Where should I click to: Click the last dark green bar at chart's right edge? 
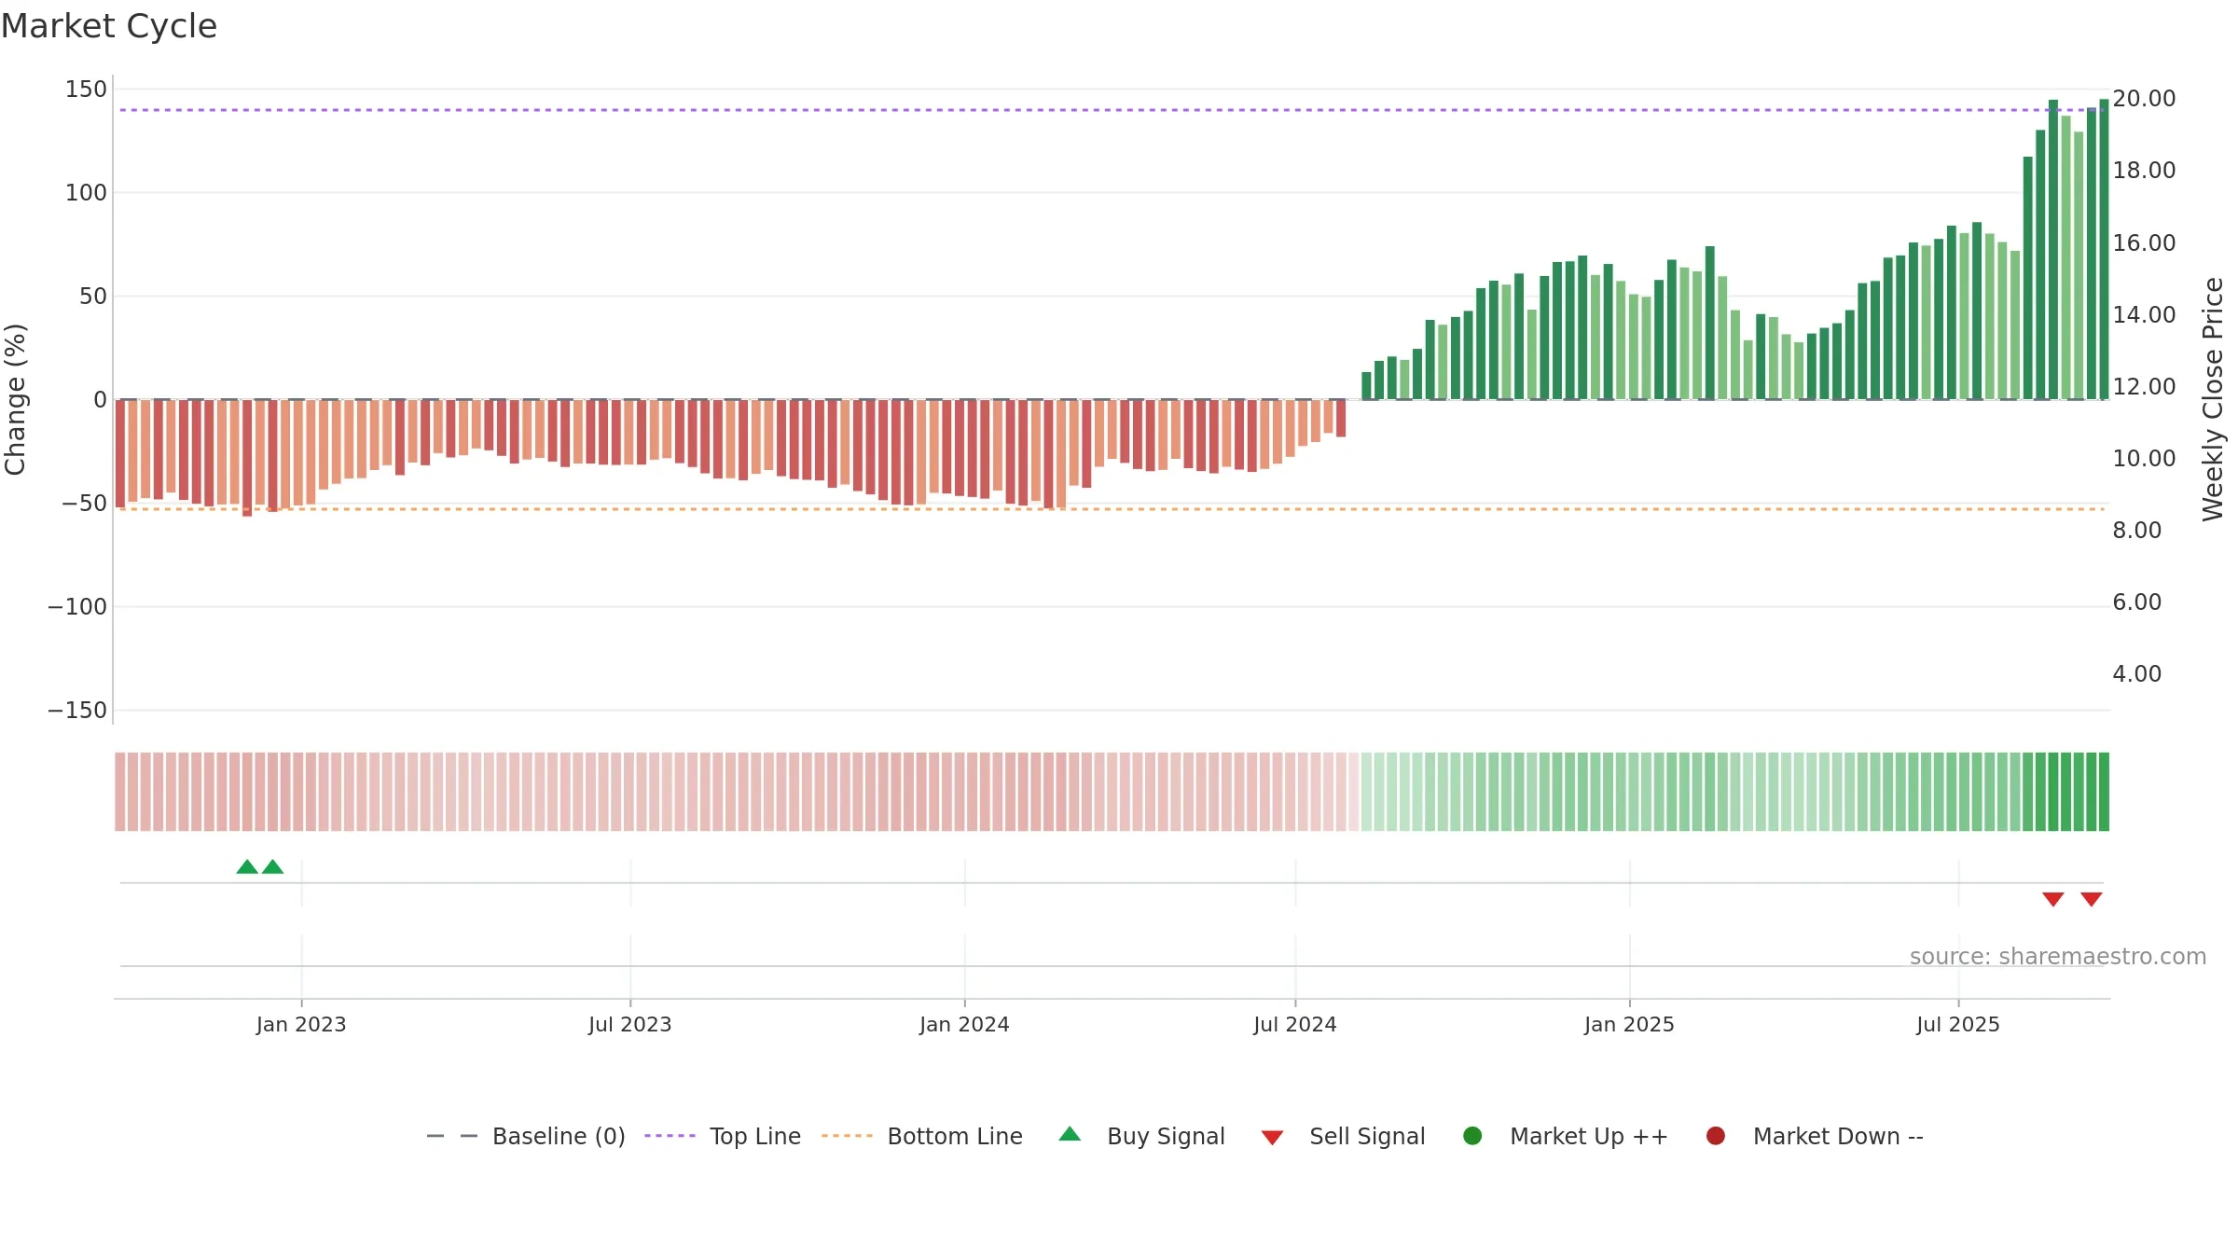(2104, 249)
